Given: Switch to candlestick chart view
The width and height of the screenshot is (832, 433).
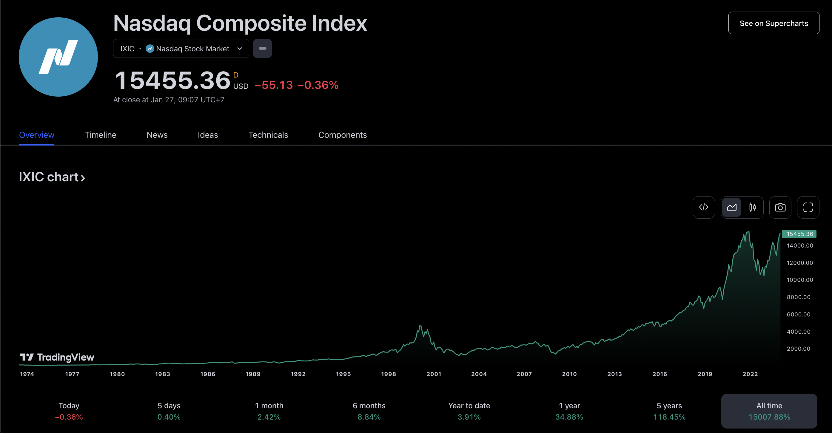Looking at the screenshot, I should (x=753, y=207).
